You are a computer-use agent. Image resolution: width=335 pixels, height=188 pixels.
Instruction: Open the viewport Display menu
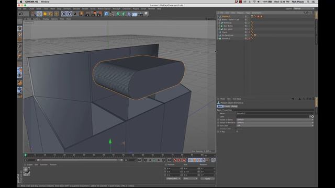pyautogui.click(x=46, y=19)
